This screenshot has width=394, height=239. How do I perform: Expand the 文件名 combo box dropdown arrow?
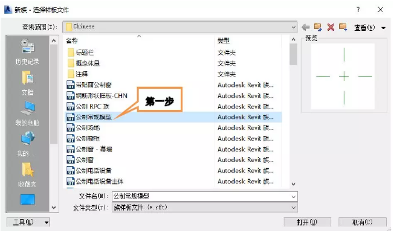tap(294, 196)
